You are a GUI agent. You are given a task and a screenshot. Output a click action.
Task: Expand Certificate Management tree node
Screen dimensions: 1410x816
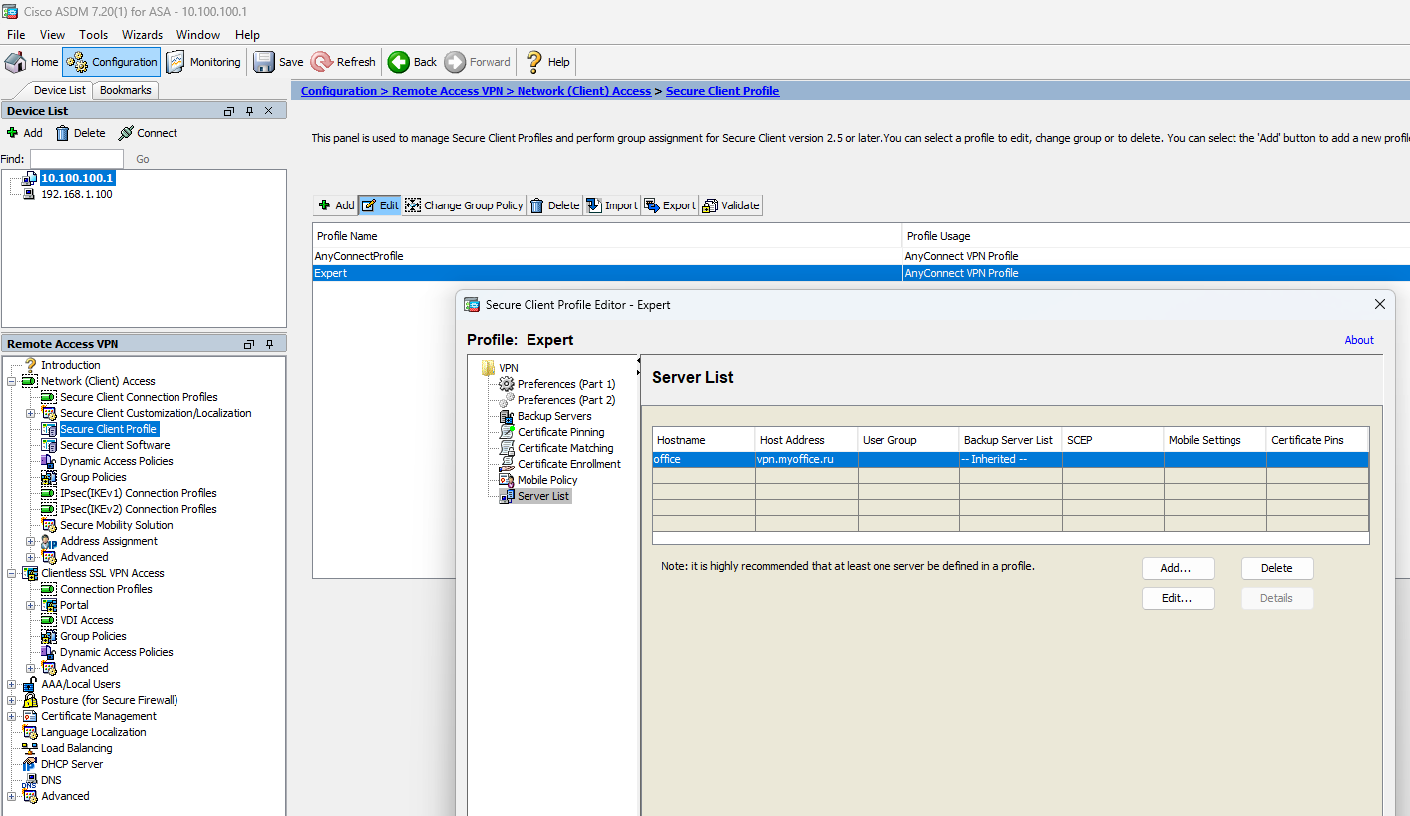12,716
